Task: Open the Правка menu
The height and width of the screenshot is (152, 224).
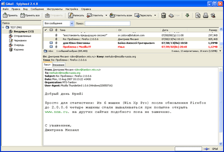Action: click(x=16, y=9)
